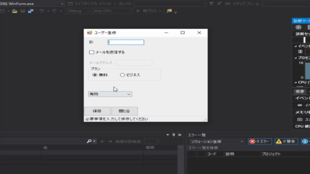Click the Redo arrow icon

pos(54,11)
